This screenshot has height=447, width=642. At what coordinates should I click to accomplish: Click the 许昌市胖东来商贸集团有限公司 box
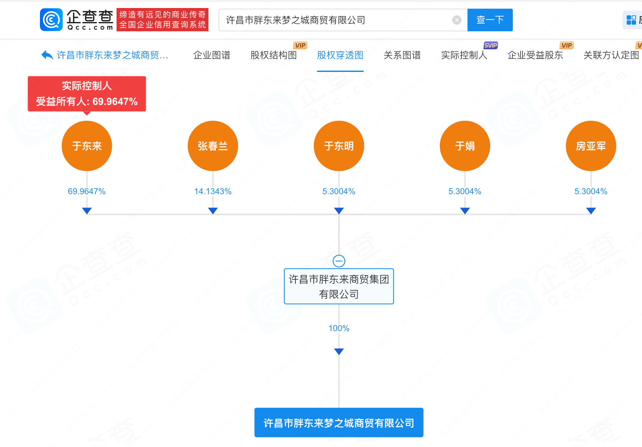point(339,286)
